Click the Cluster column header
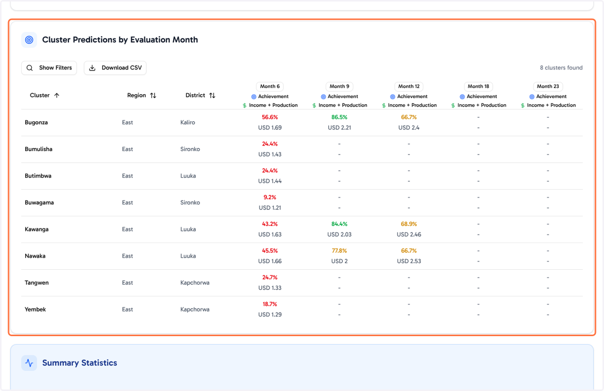604x391 pixels. (x=44, y=95)
